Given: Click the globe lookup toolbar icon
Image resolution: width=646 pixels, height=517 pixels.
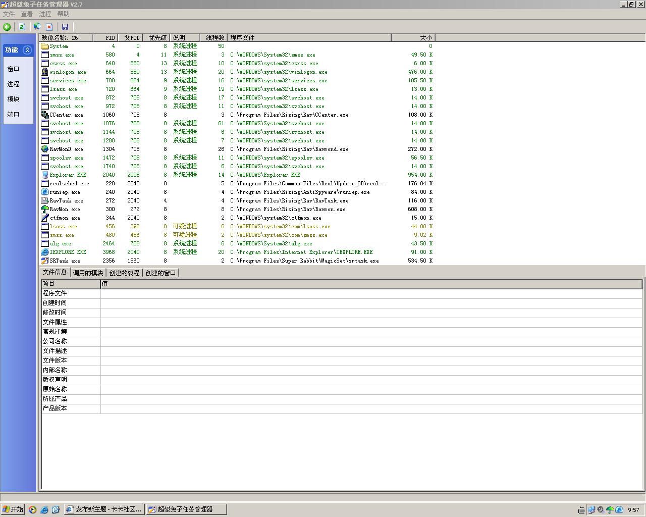Looking at the screenshot, I should [37, 27].
